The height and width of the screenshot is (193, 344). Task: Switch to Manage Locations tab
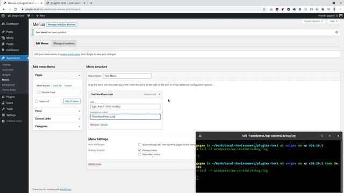[64, 43]
